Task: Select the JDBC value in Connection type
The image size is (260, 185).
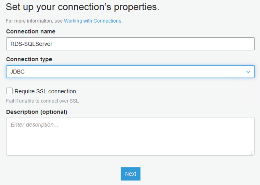Action: point(18,72)
